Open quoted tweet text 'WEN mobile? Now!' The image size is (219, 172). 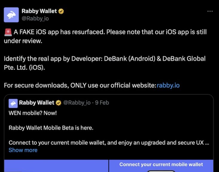33,113
